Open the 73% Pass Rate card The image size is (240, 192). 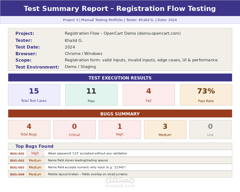coord(206,95)
